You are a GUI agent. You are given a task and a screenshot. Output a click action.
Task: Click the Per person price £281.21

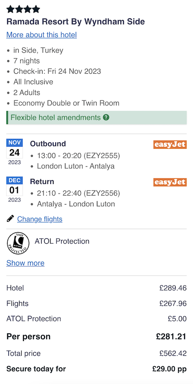[171, 337]
